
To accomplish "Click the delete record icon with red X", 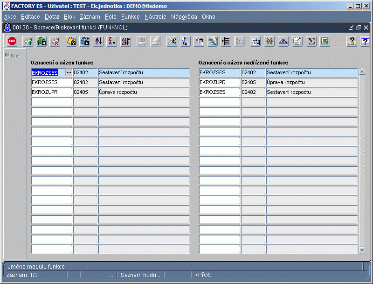I will (55, 41).
